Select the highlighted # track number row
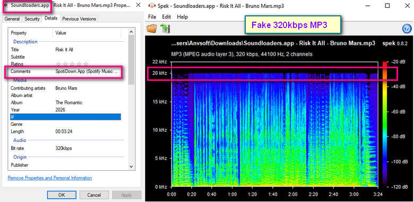 click(65, 117)
